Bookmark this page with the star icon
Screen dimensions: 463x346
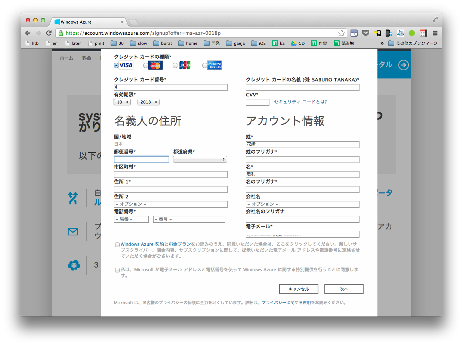pos(342,33)
